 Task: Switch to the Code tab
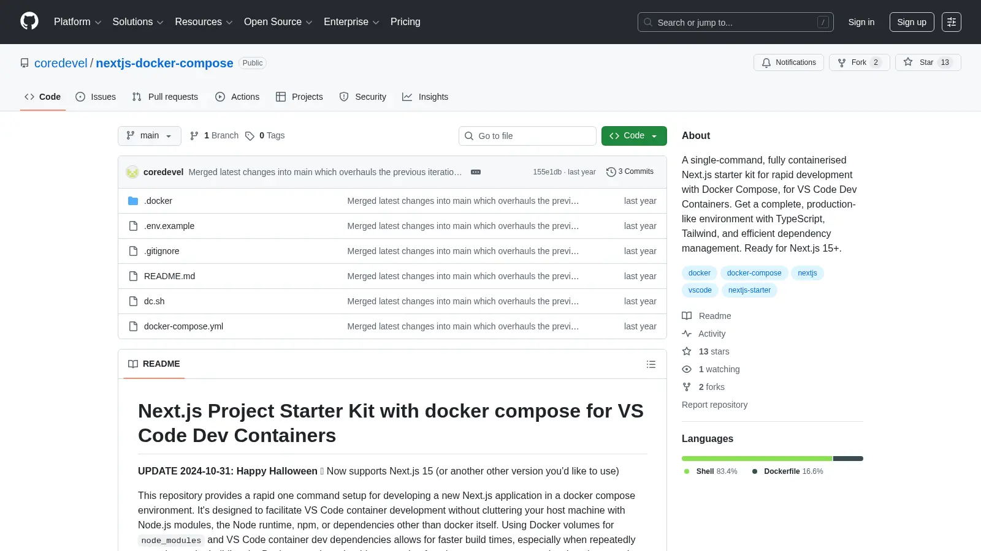click(x=42, y=97)
